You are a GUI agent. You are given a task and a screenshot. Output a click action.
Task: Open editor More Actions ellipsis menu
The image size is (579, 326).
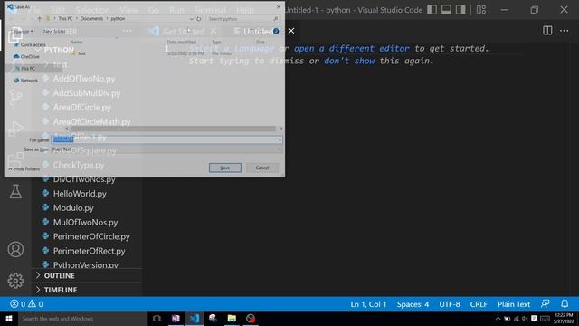(x=565, y=31)
